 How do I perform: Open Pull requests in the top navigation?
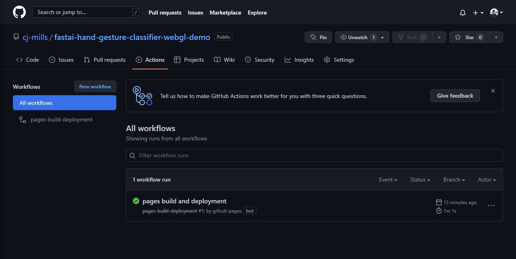[165, 13]
